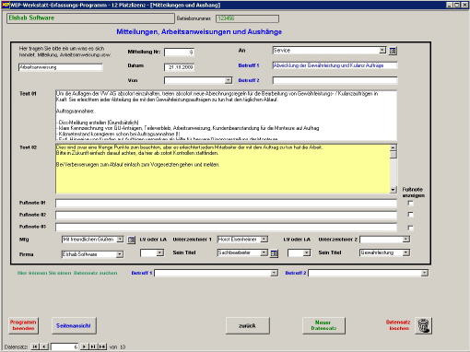470x352 pixels.
Task: Click Text 02 scrollbar down arrow
Action: pyautogui.click(x=394, y=190)
